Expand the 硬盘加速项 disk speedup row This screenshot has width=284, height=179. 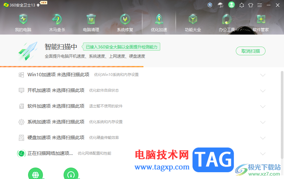tap(263, 138)
